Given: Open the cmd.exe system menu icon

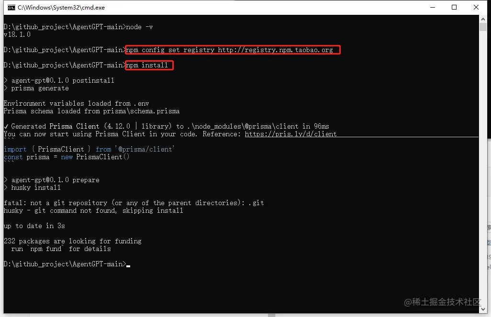Looking at the screenshot, I should point(11,8).
